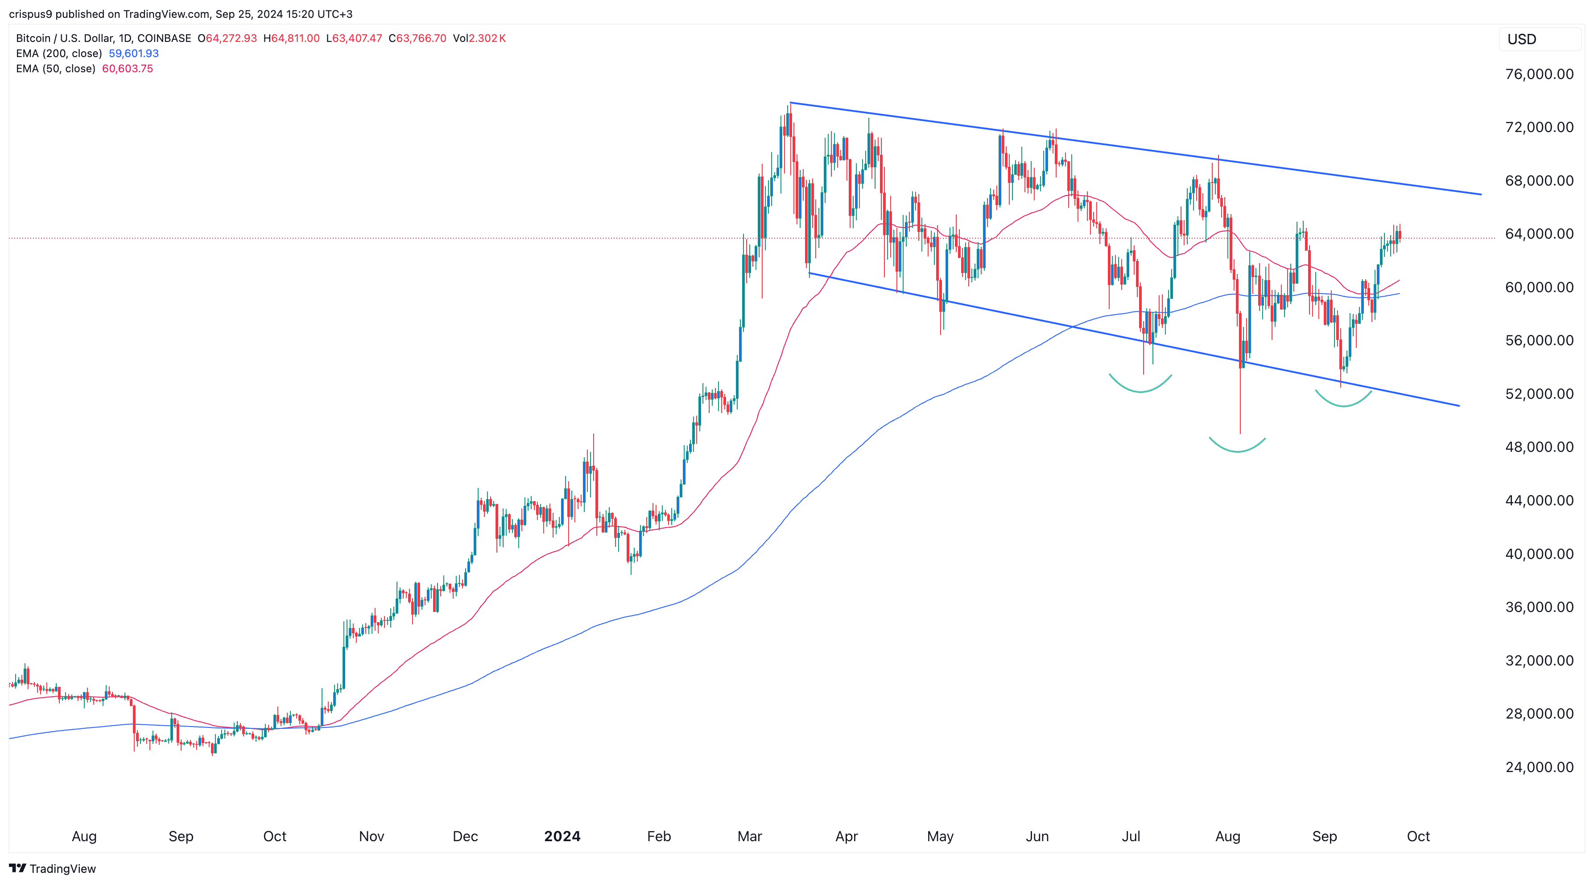Click the 28,000.00 price axis label
This screenshot has width=1594, height=884.
(1539, 714)
